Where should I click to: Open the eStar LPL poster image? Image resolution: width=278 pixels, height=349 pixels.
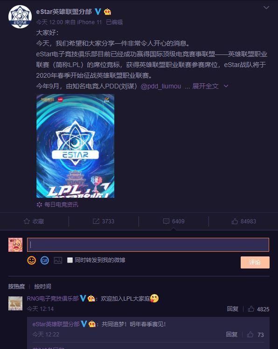[76, 146]
